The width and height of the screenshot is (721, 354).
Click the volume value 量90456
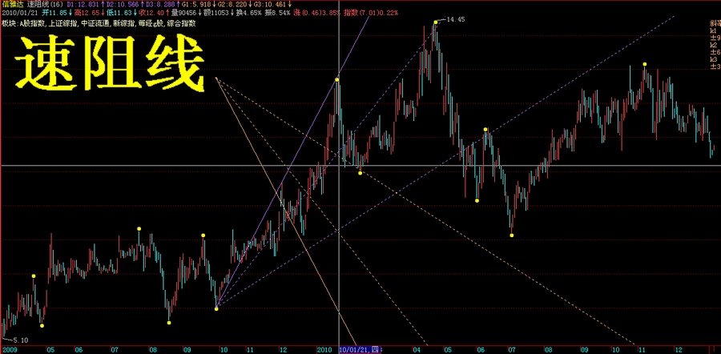click(x=183, y=12)
